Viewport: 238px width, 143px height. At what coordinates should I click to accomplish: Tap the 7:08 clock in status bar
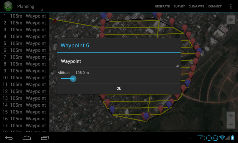208,138
